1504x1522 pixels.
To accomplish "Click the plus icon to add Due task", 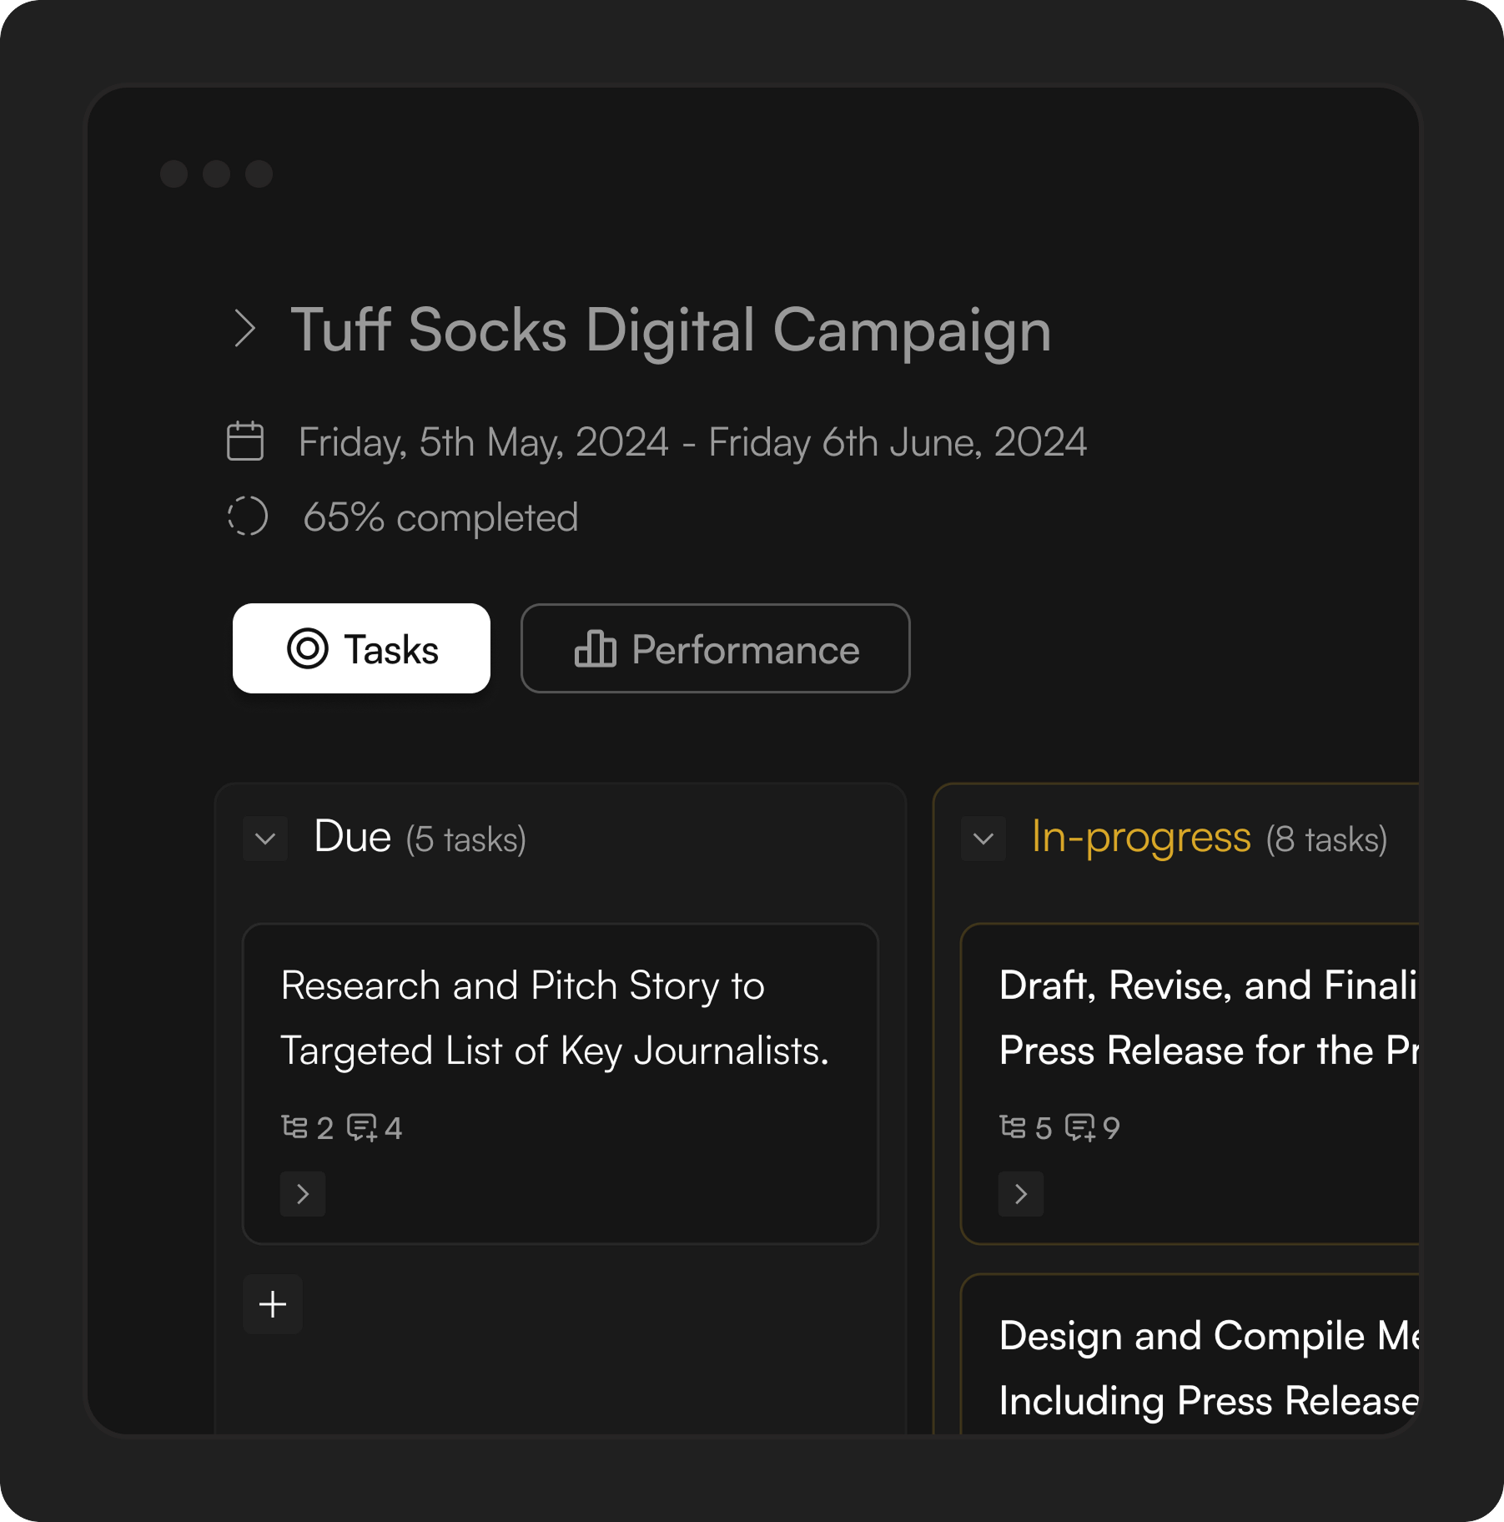I will (x=273, y=1304).
